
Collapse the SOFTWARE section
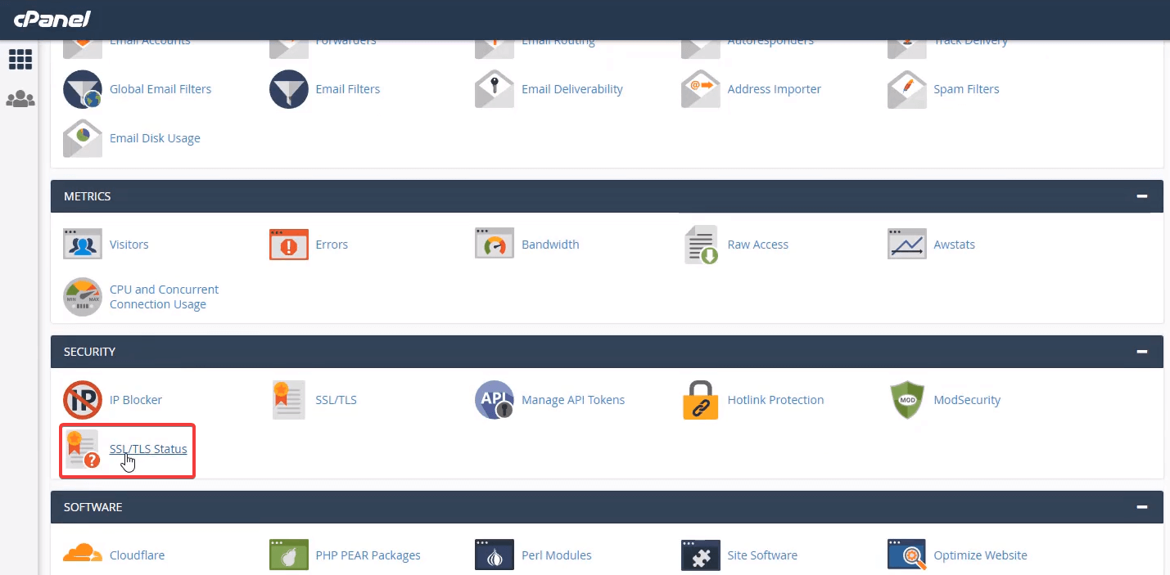[1142, 506]
